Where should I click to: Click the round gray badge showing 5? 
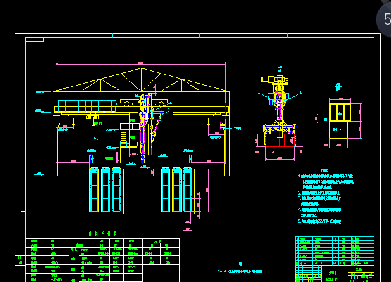pyautogui.click(x=384, y=18)
